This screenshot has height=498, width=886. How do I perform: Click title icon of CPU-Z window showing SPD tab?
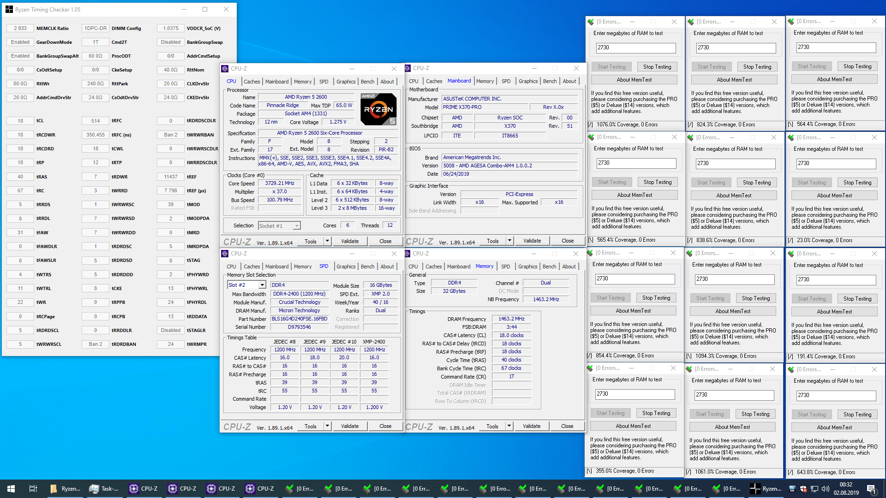(x=225, y=254)
